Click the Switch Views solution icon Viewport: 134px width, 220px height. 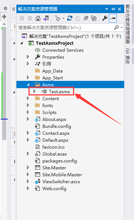(x=46, y=18)
